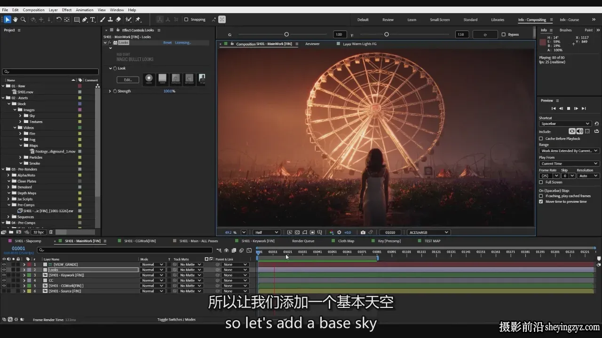Select the Hand tool

(x=15, y=19)
